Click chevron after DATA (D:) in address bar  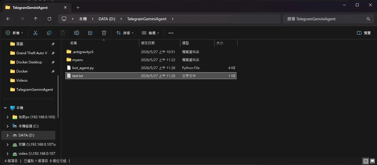pos(121,19)
